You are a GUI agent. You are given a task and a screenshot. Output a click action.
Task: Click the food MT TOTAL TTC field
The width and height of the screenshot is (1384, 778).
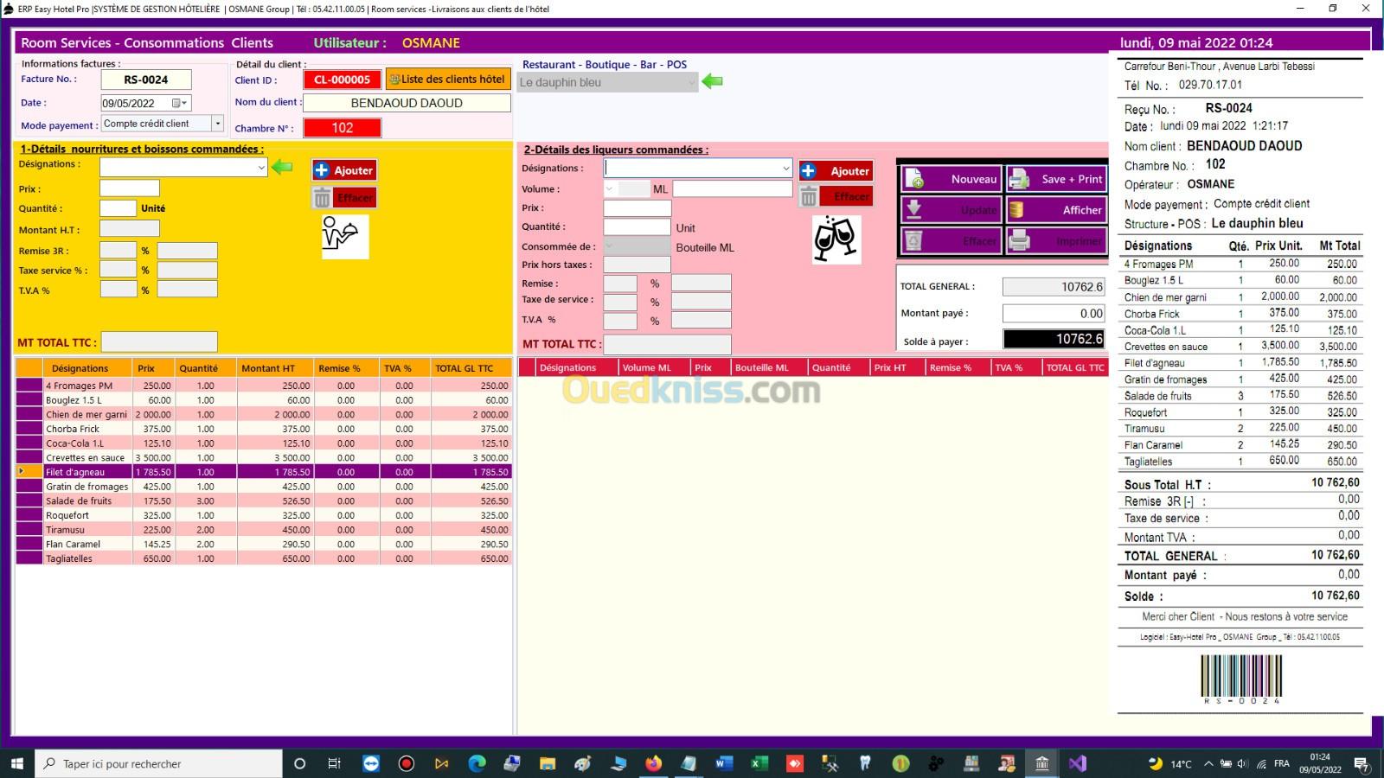160,342
